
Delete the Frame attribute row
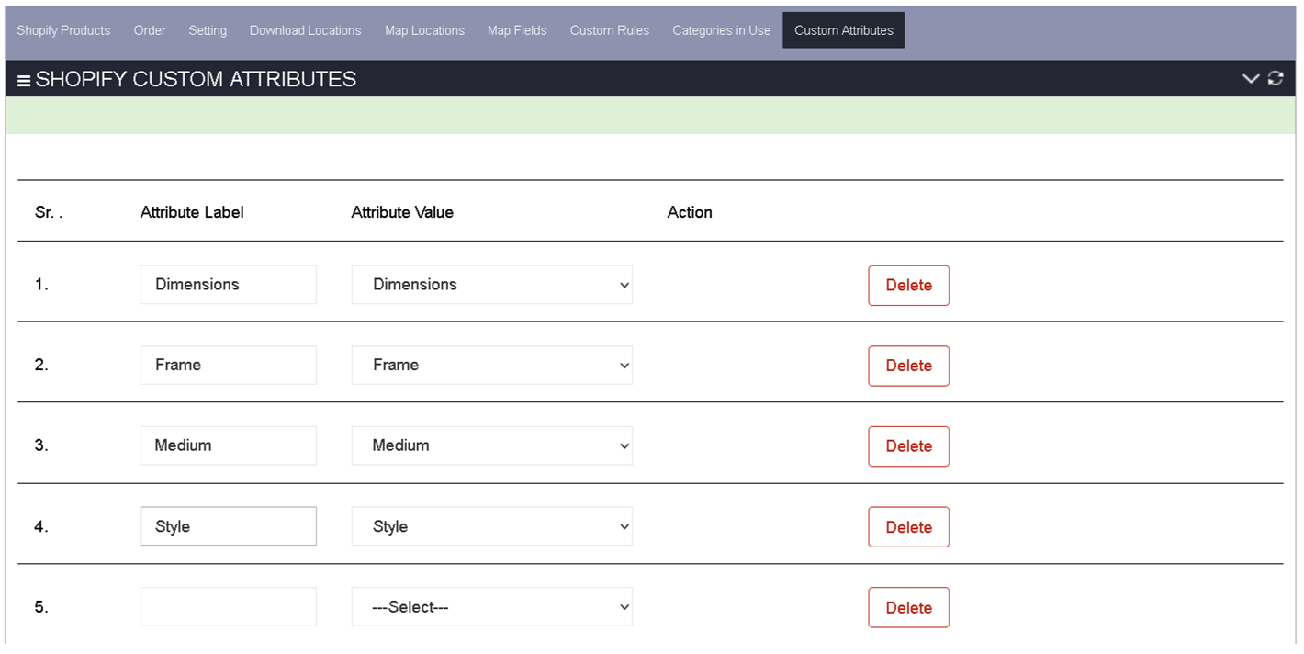[909, 366]
